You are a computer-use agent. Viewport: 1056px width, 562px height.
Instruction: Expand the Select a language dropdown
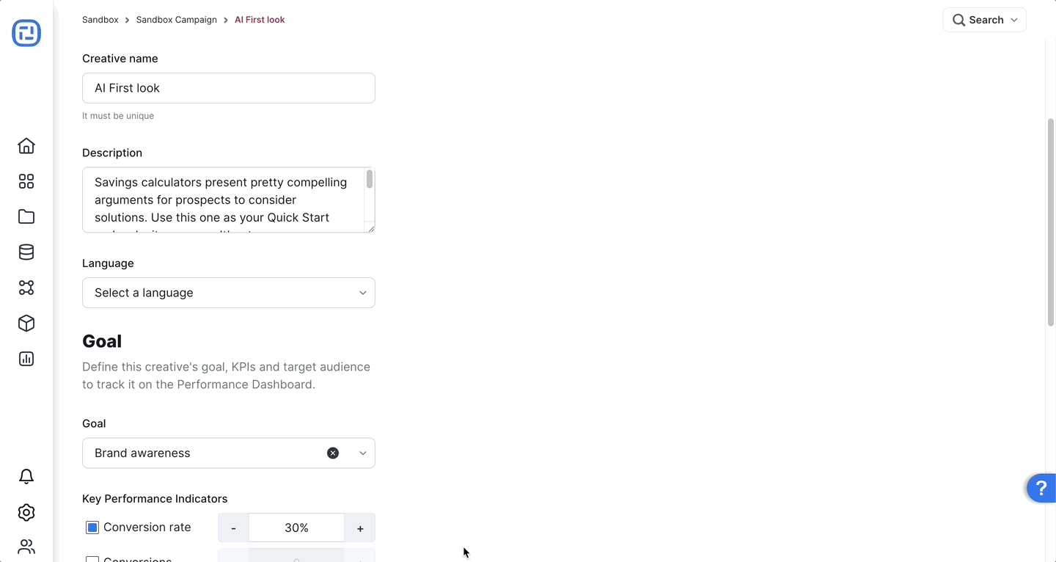[229, 293]
